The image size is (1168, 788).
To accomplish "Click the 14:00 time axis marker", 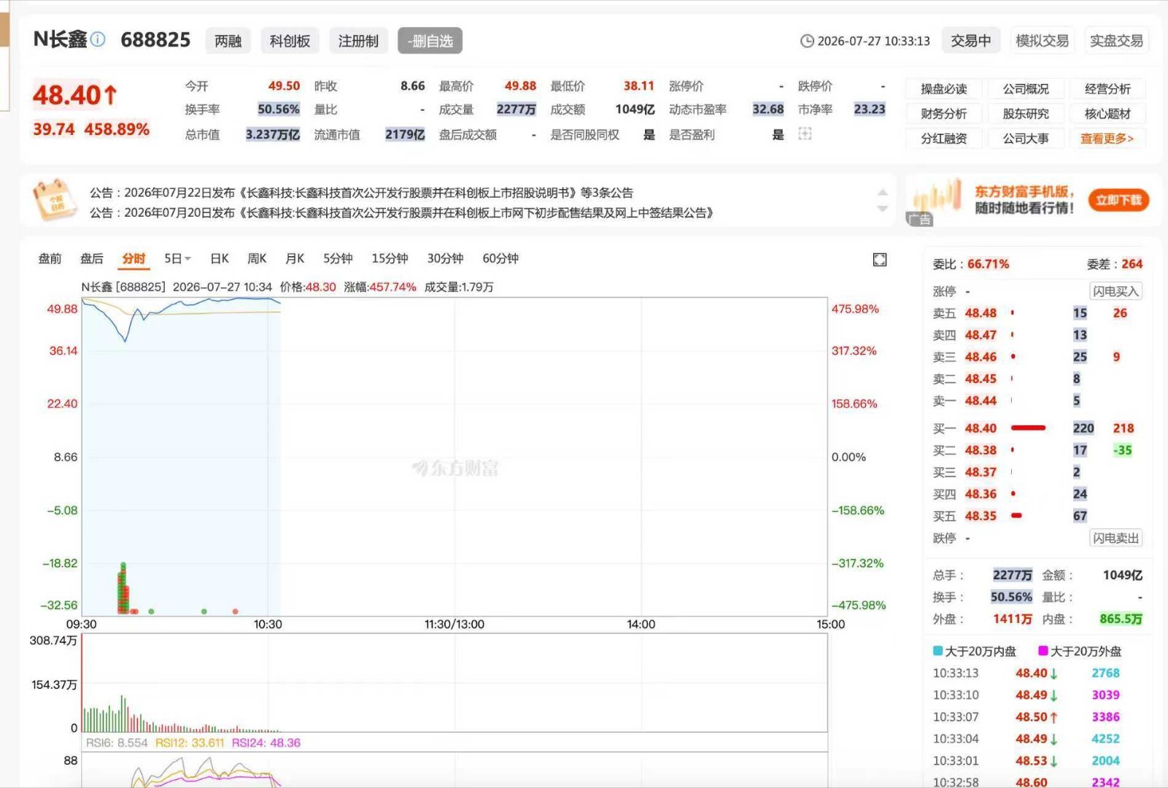I will pos(641,625).
